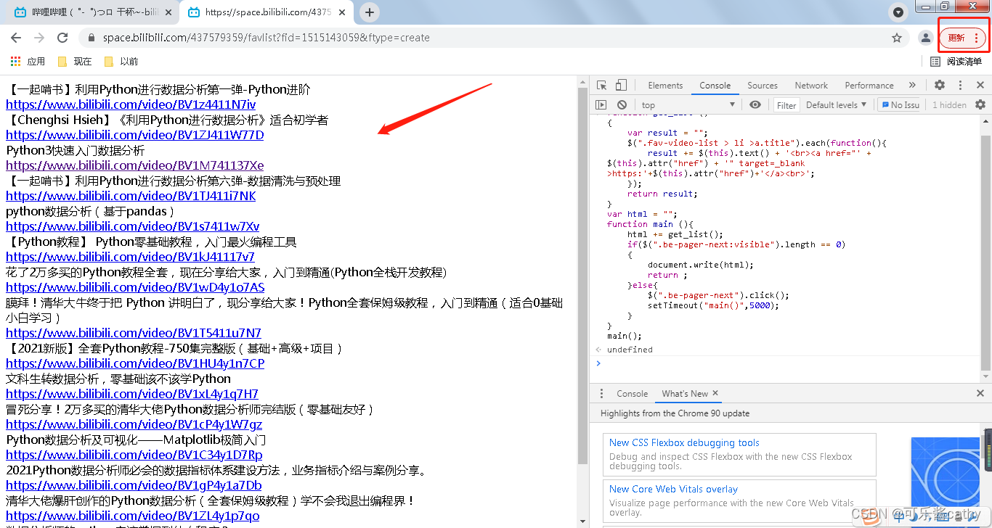The width and height of the screenshot is (992, 528).
Task: Show the console sidebar icon
Action: pyautogui.click(x=601, y=105)
